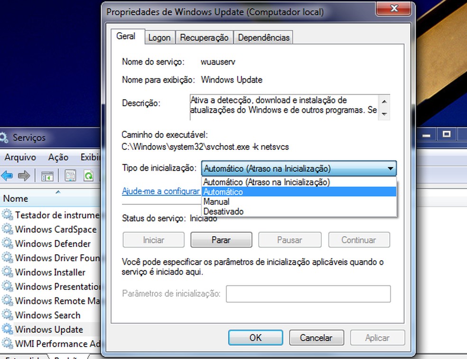Click the Back navigation arrow in Serviços toolbar
Screen dimensions: 467x359
[x=7, y=175]
